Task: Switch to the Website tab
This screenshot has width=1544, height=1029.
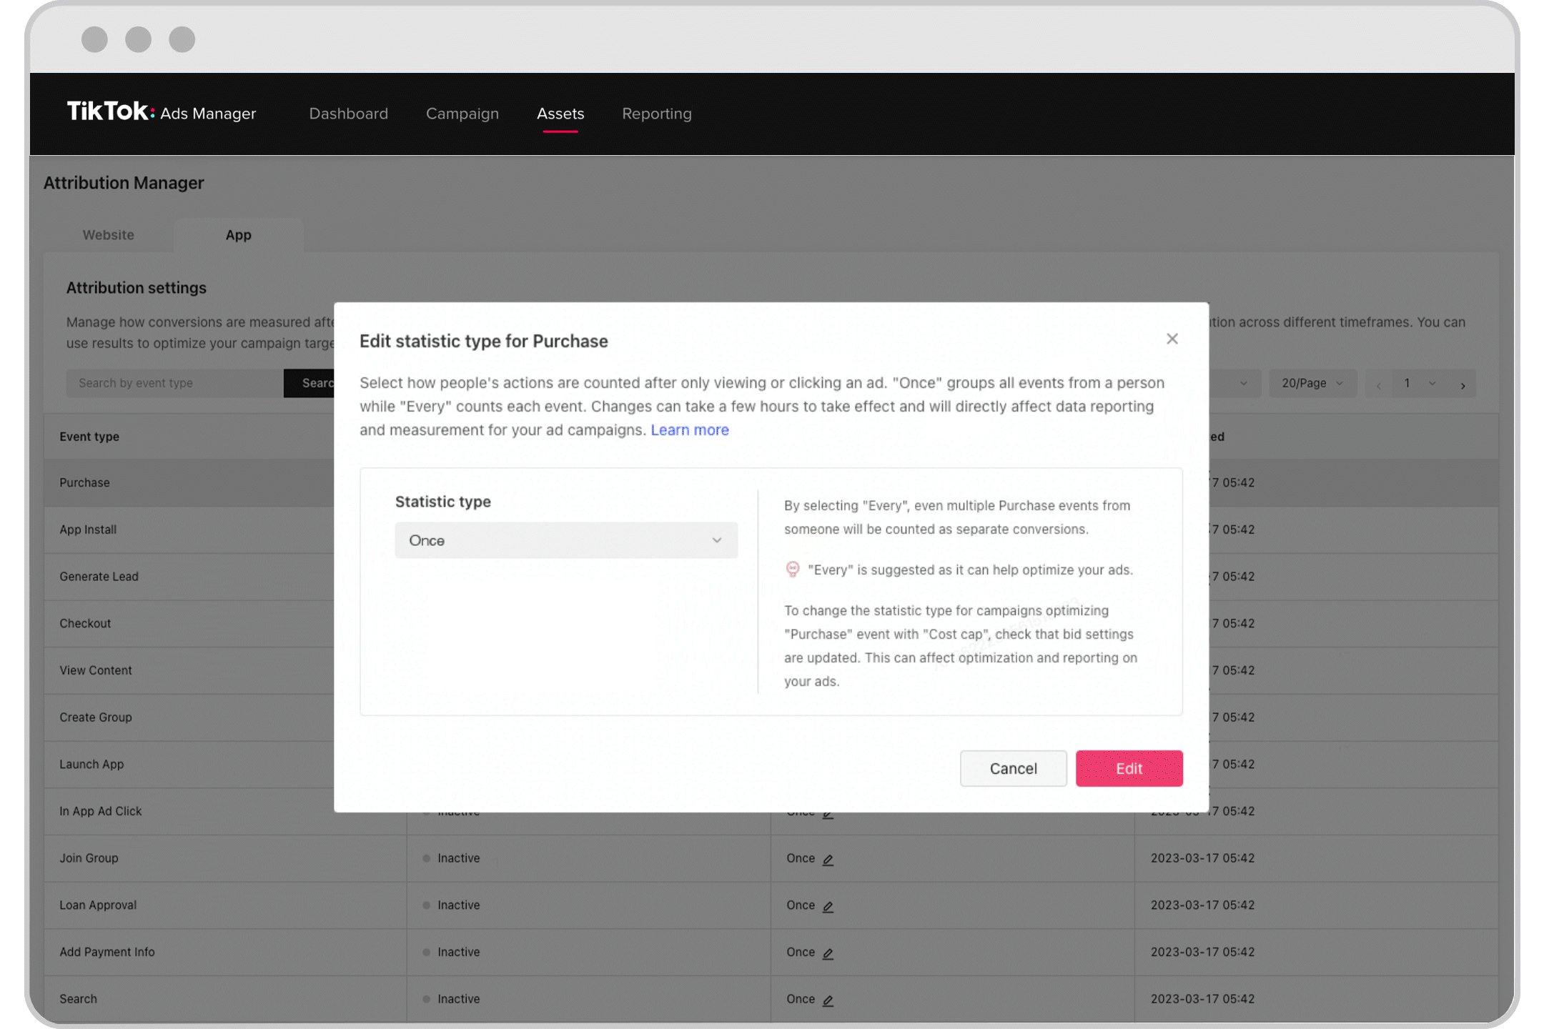Action: click(108, 234)
